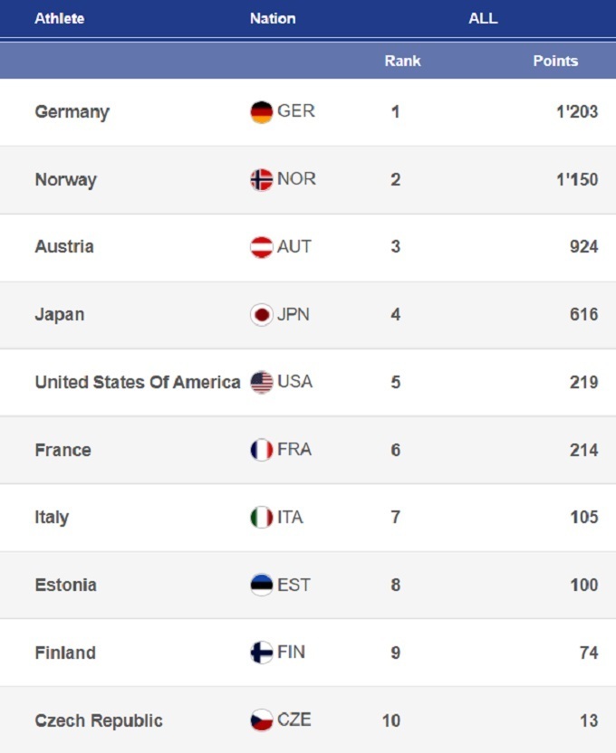
Task: Click the Points subheader
Action: tap(555, 61)
